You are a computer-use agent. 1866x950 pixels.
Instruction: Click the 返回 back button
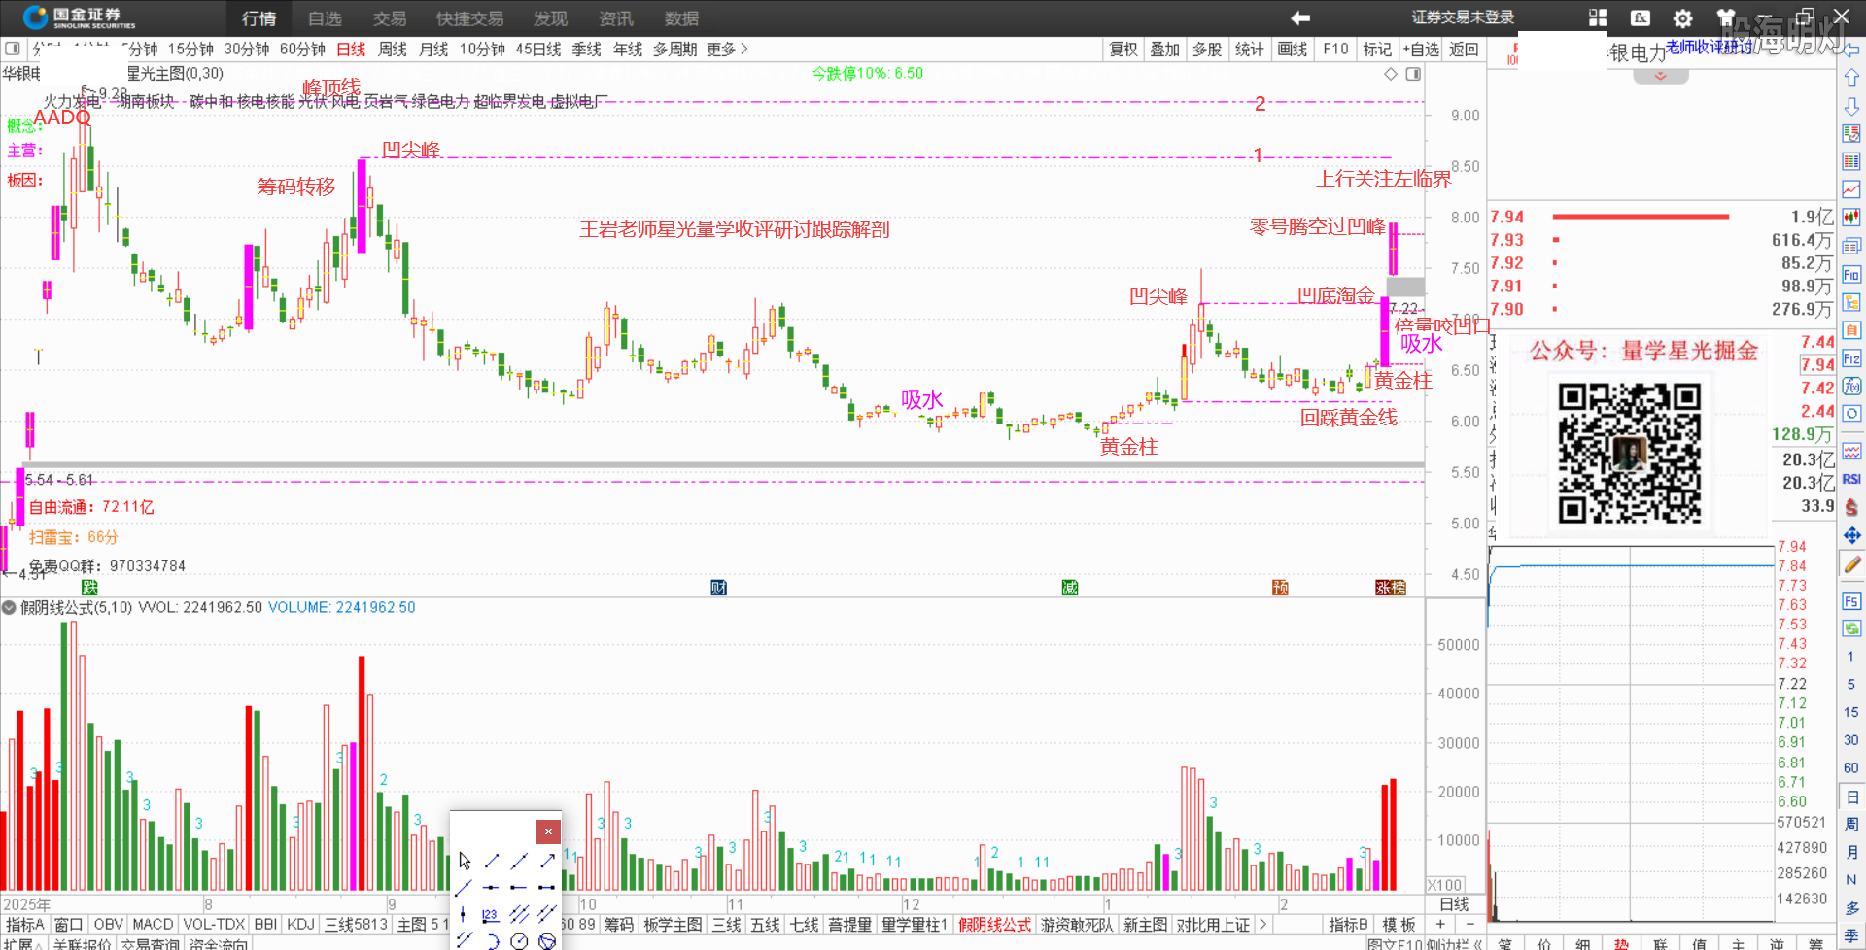1465,50
